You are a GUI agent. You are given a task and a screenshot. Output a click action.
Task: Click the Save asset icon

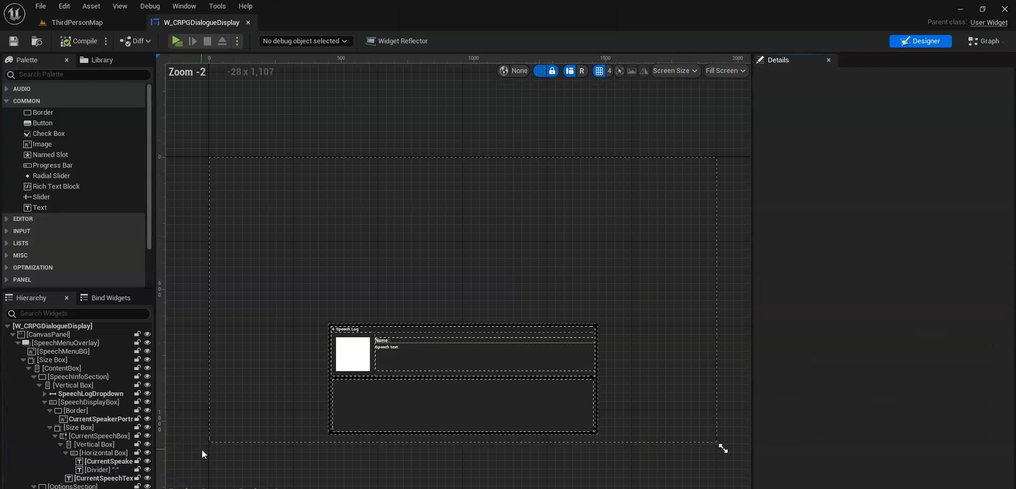coord(14,41)
